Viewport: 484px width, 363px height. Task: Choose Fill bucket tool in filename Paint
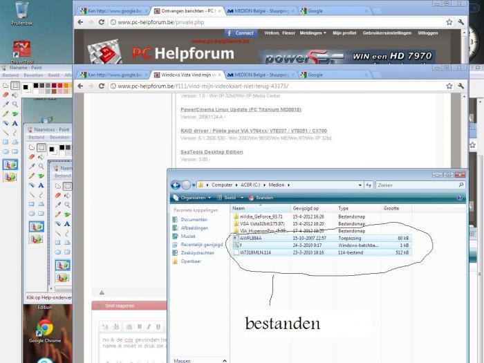[15, 95]
